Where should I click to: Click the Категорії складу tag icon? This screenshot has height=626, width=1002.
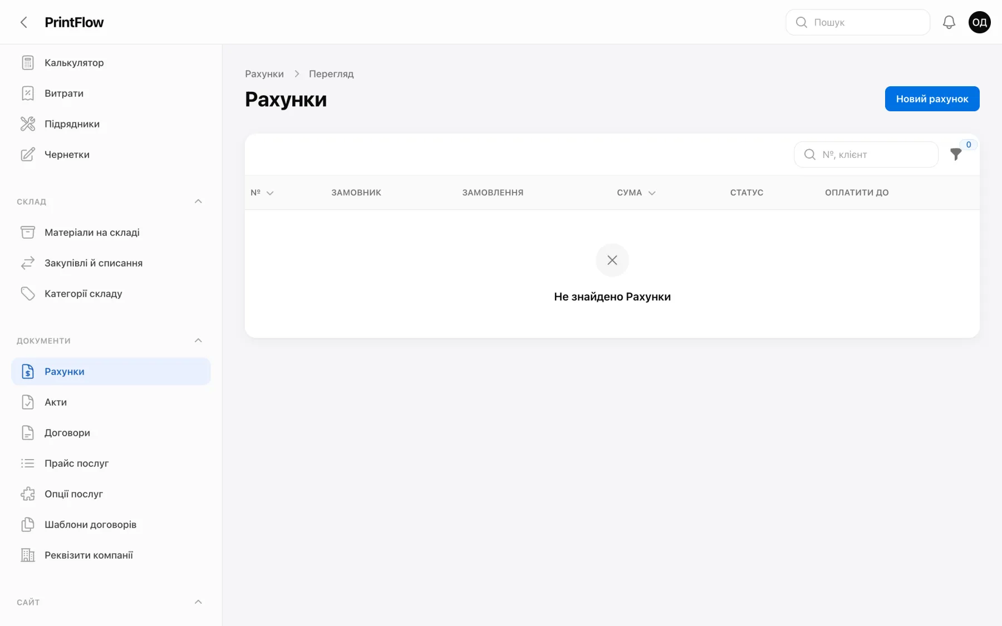tap(28, 294)
